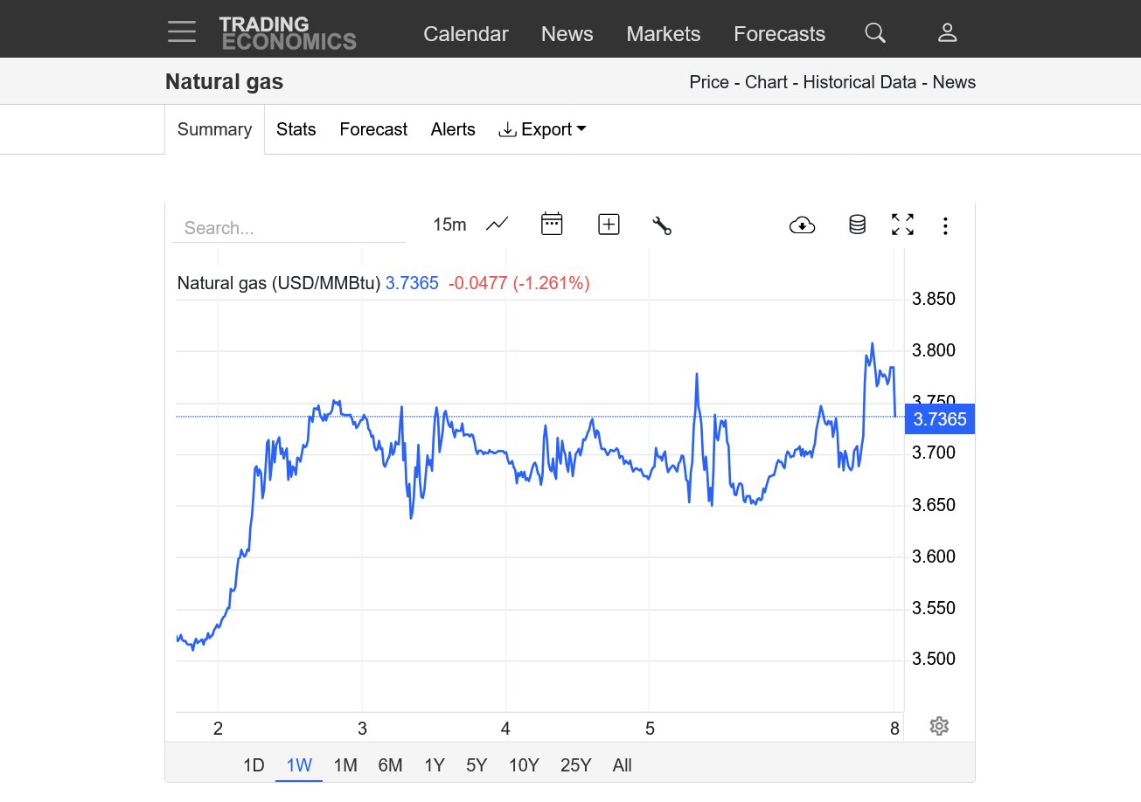The width and height of the screenshot is (1141, 802).
Task: Click the 3.500 axis label
Action: coord(934,659)
